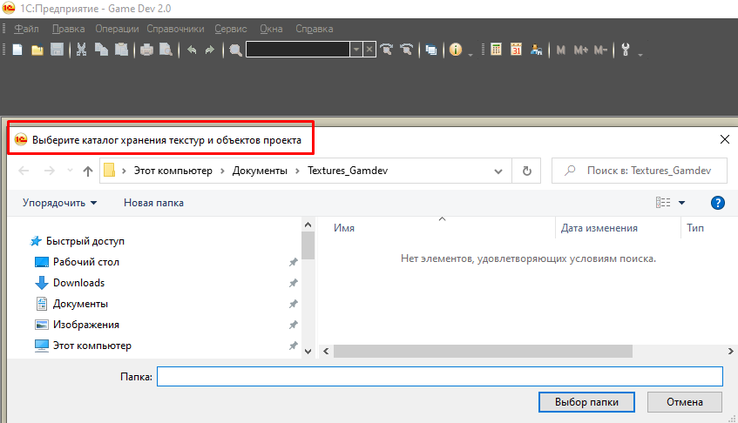Click the floppy disk save icon
The image size is (738, 423).
tap(57, 50)
